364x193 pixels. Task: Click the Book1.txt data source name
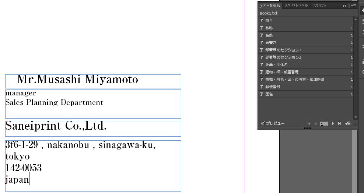[268, 13]
